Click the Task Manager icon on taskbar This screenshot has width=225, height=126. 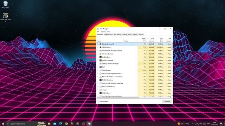pos(89,124)
